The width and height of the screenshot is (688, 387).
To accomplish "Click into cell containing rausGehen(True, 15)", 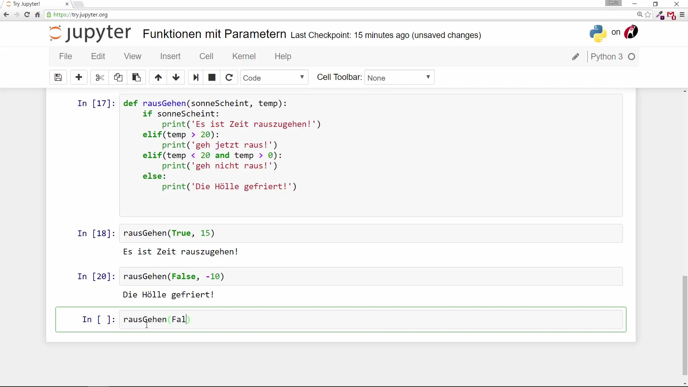I will tap(371, 233).
